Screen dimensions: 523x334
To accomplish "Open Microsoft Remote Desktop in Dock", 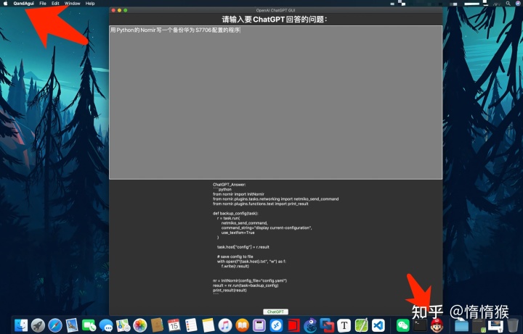I will 276,325.
